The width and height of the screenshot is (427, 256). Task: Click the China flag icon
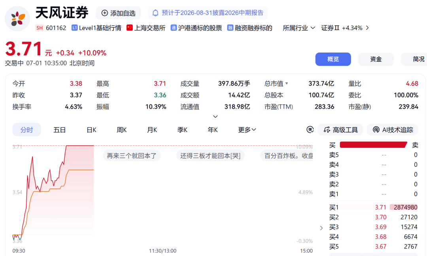(x=130, y=28)
